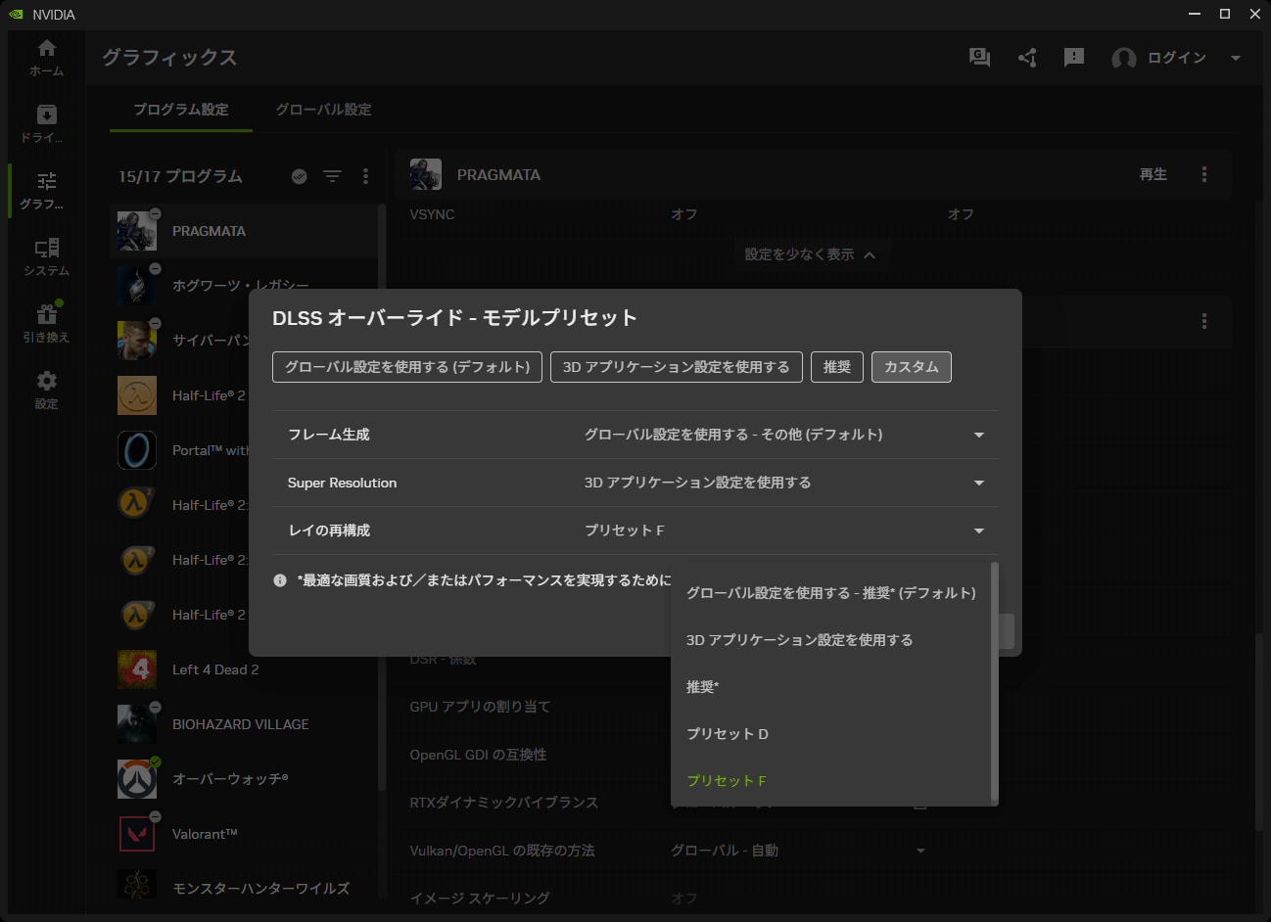Open the three-dot menu in the program list header

(366, 176)
